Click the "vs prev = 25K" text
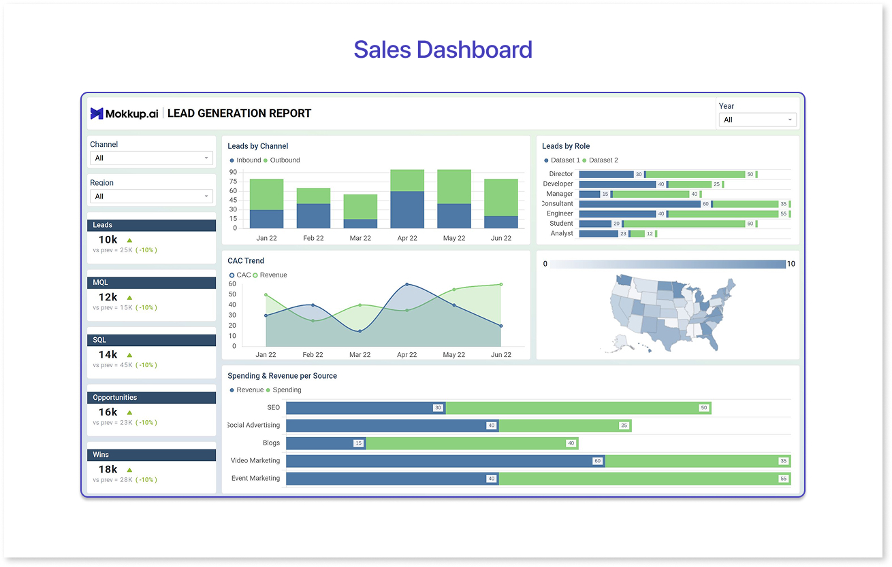Screen dimensions: 892x567 112,250
